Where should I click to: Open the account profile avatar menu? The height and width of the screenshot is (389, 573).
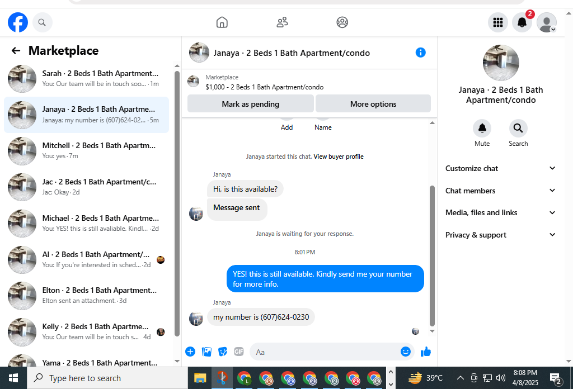click(x=547, y=22)
